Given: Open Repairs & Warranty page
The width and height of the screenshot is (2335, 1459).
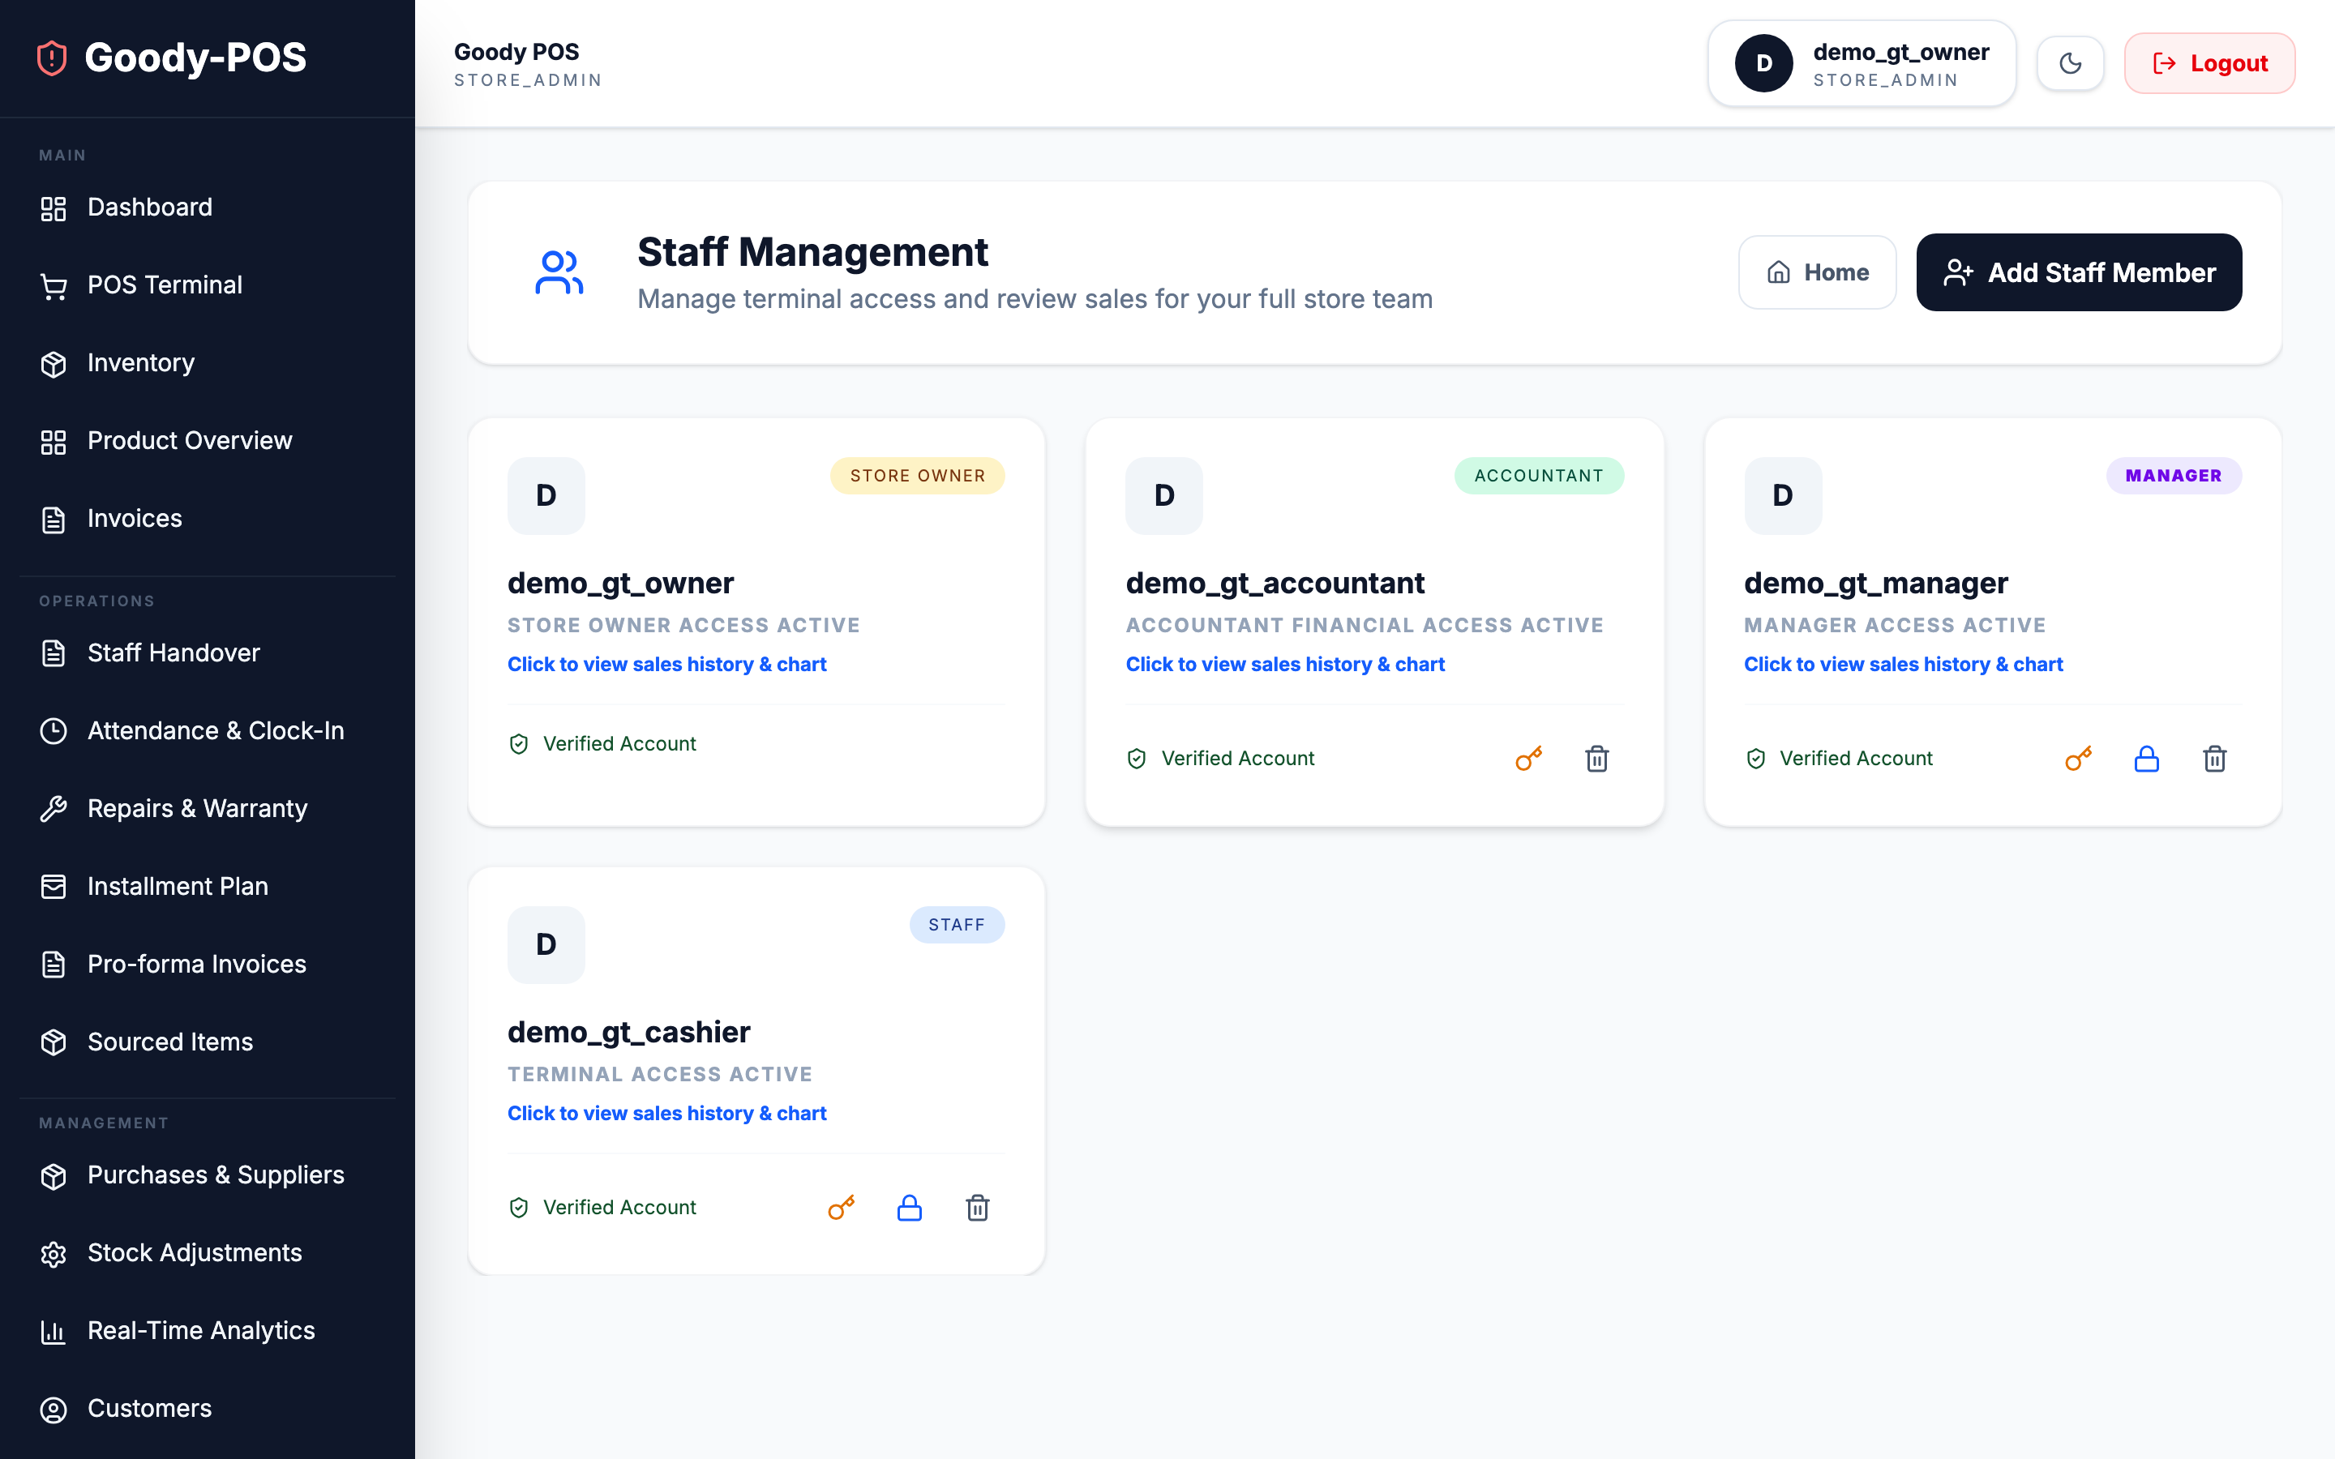Looking at the screenshot, I should [197, 809].
